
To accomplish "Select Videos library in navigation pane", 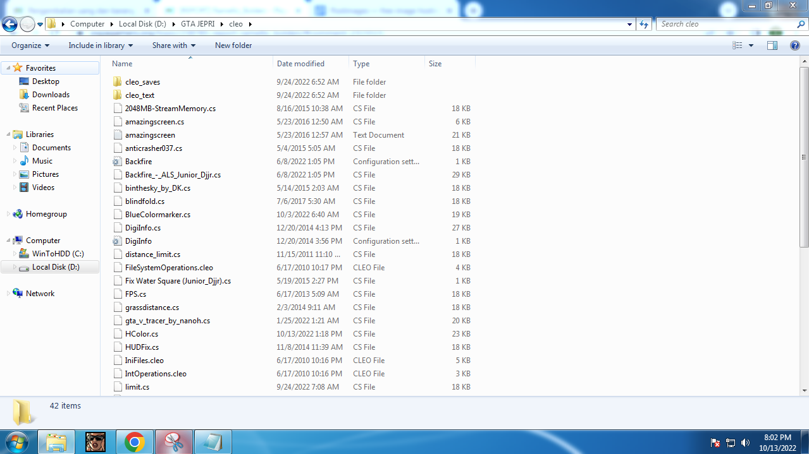I will (x=43, y=188).
